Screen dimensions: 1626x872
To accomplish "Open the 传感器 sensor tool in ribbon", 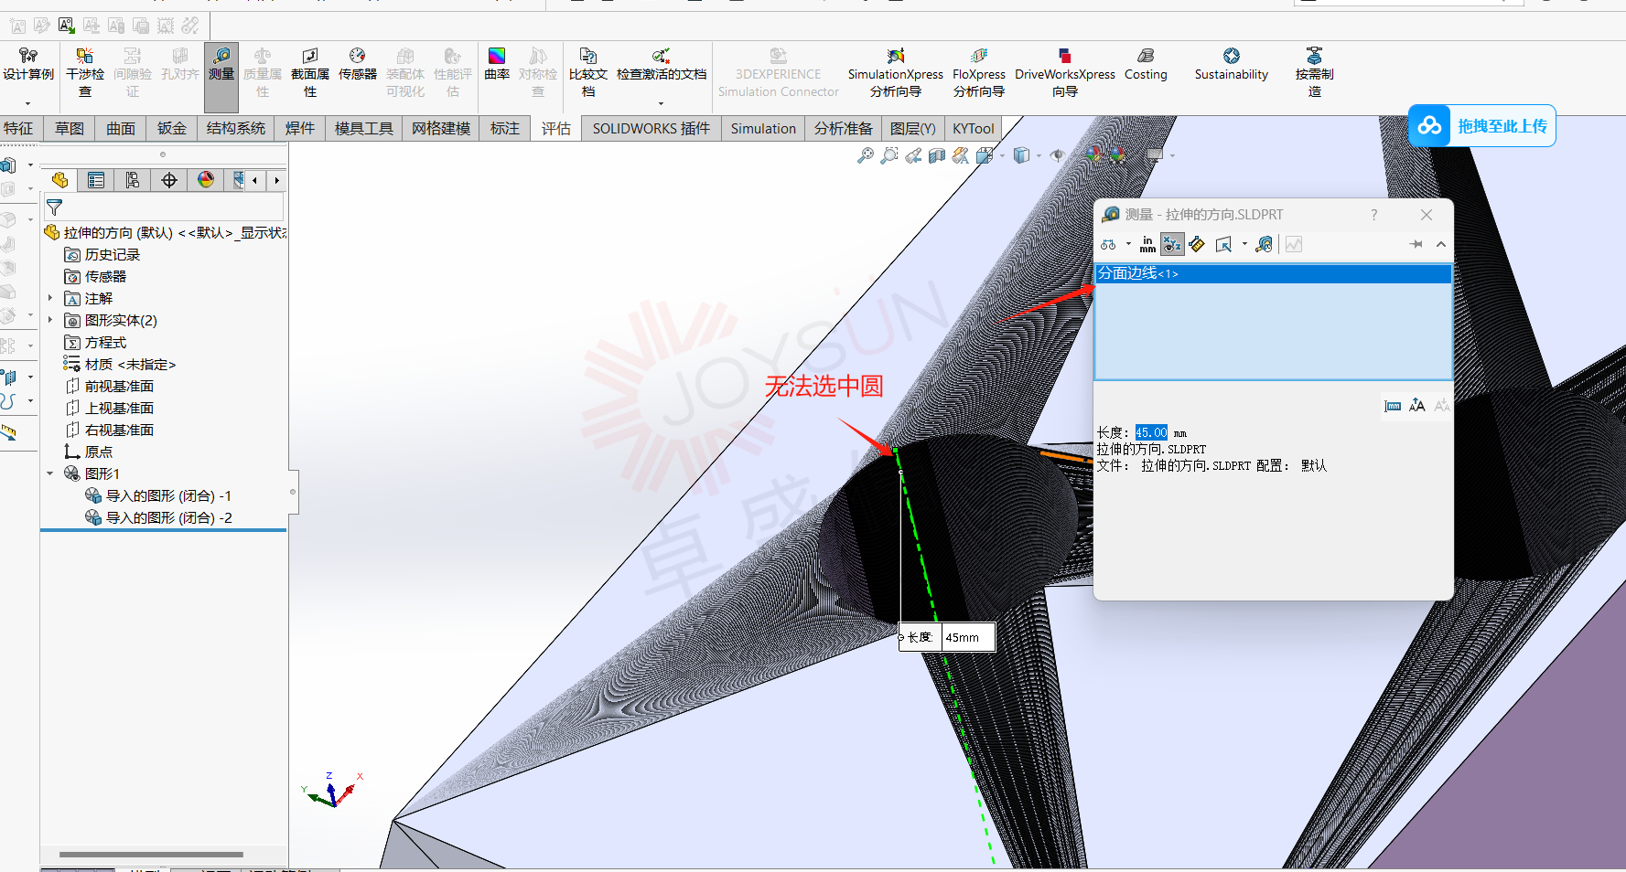I will (357, 65).
